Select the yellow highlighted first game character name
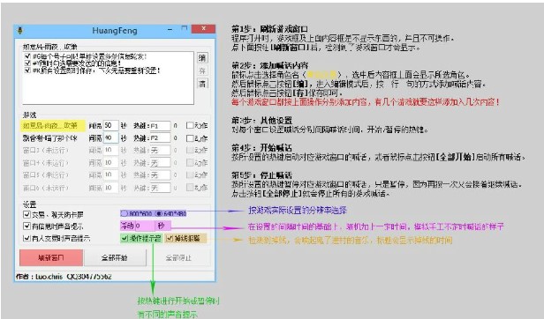This screenshot has height=319, width=544. click(53, 125)
